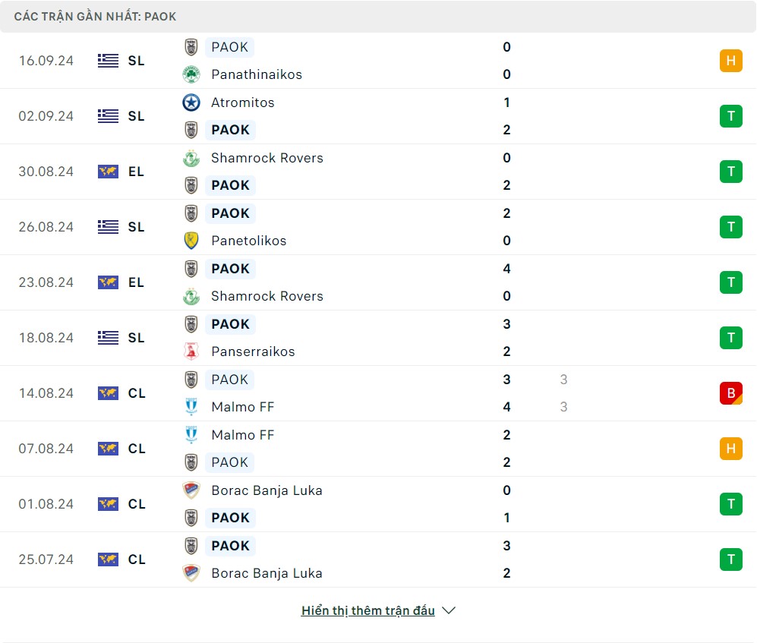Click the yellow H draw badge for Panathinaikos match
The width and height of the screenshot is (757, 643).
point(730,61)
